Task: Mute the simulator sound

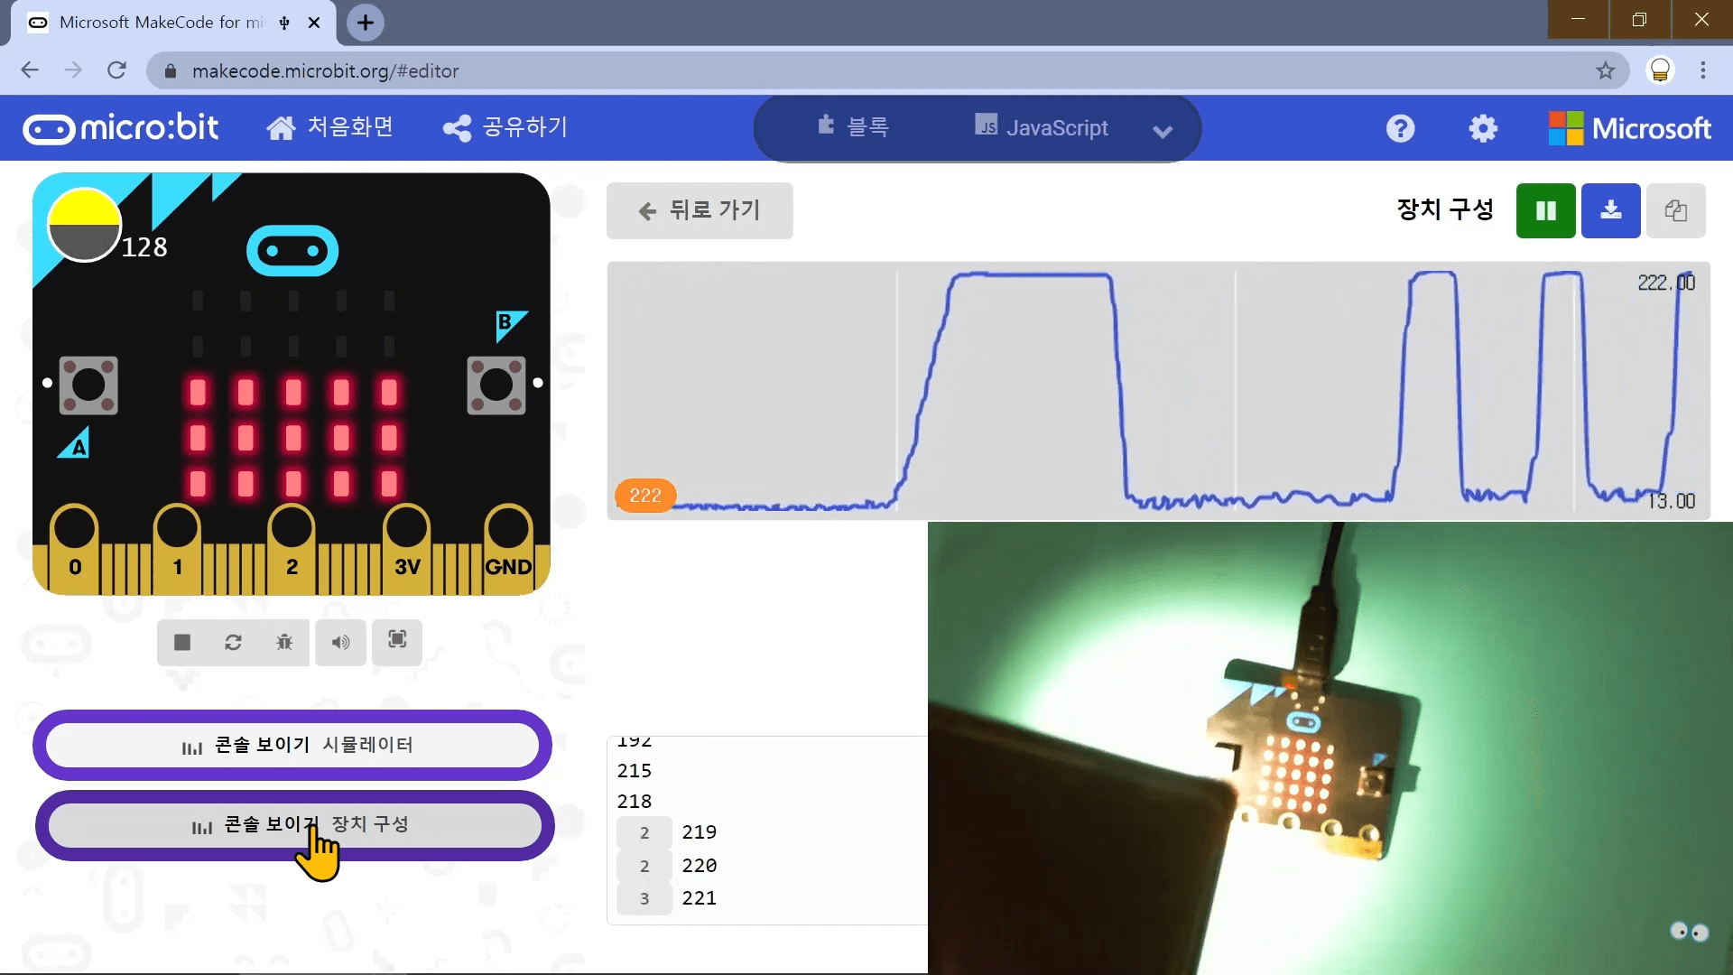Action: point(340,642)
